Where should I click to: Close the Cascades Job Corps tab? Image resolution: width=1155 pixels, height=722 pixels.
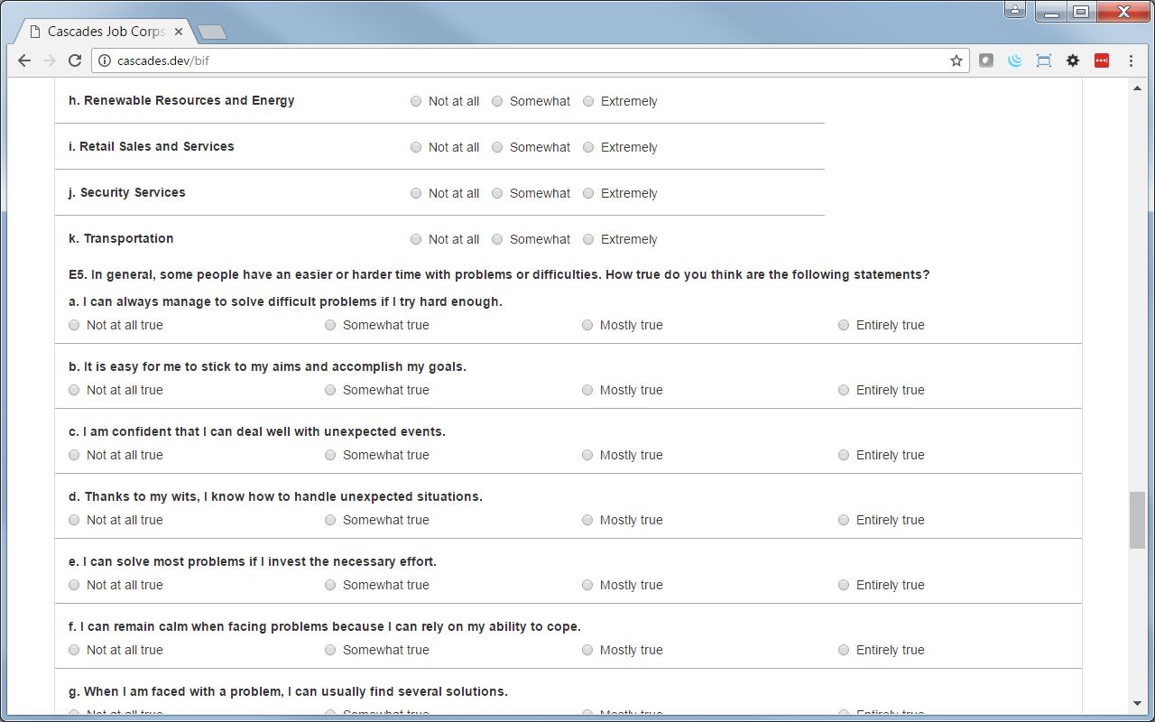[179, 32]
